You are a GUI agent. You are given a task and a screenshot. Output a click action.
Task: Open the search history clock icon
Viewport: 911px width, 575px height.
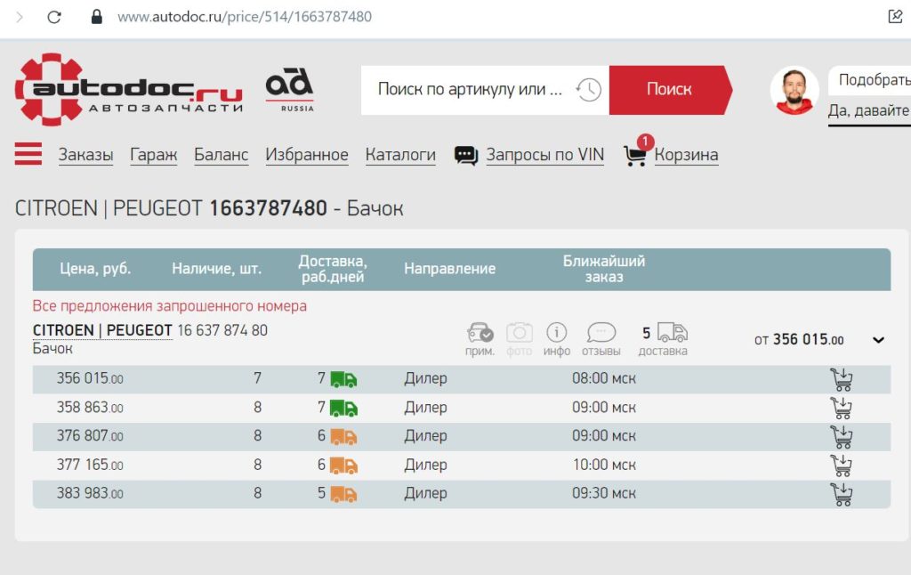[x=589, y=90]
